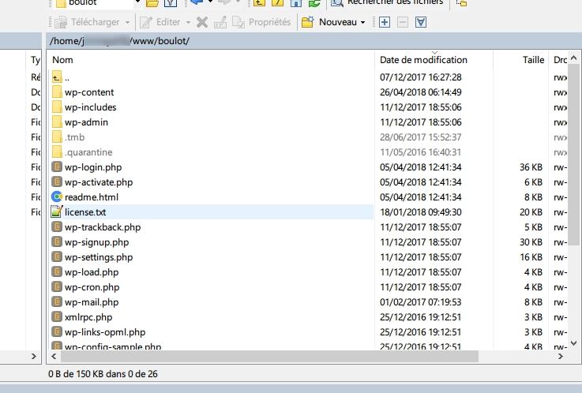Click the 30 KB size cell

point(531,242)
